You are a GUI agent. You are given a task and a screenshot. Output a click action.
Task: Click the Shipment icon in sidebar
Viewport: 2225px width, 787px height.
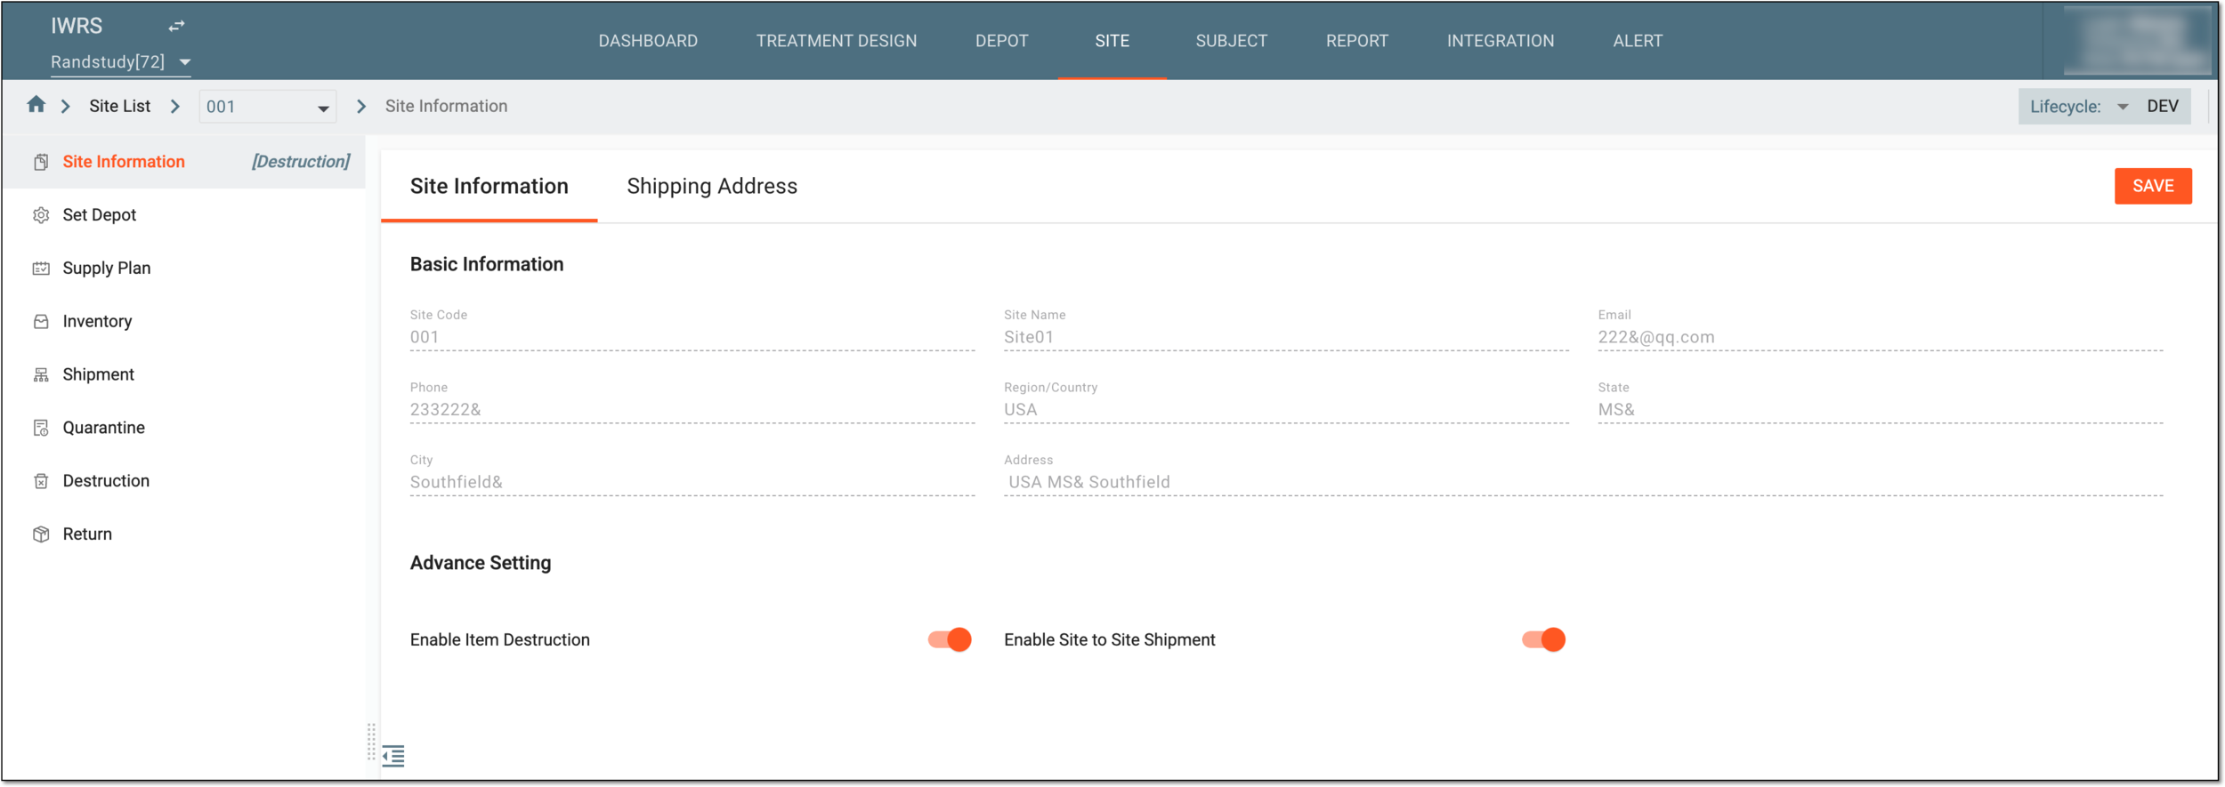(41, 375)
